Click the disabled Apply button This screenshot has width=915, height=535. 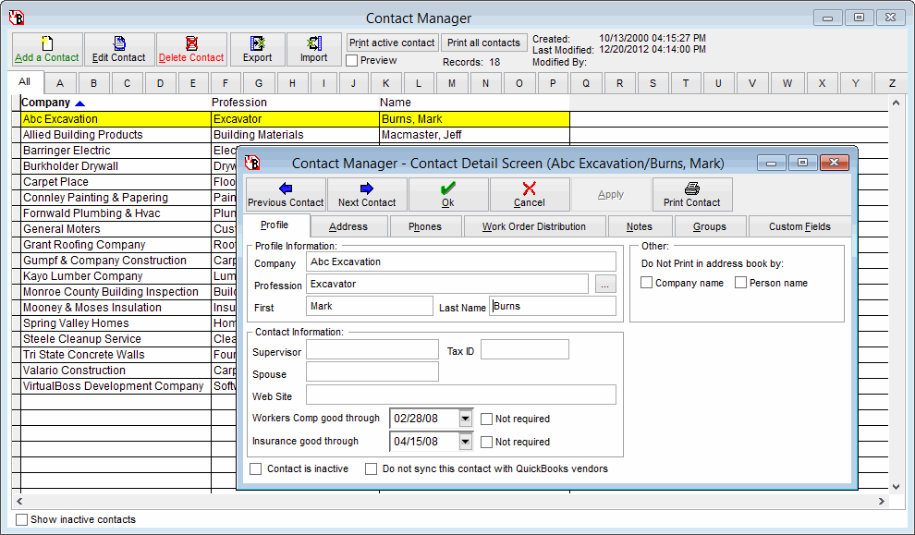point(611,194)
